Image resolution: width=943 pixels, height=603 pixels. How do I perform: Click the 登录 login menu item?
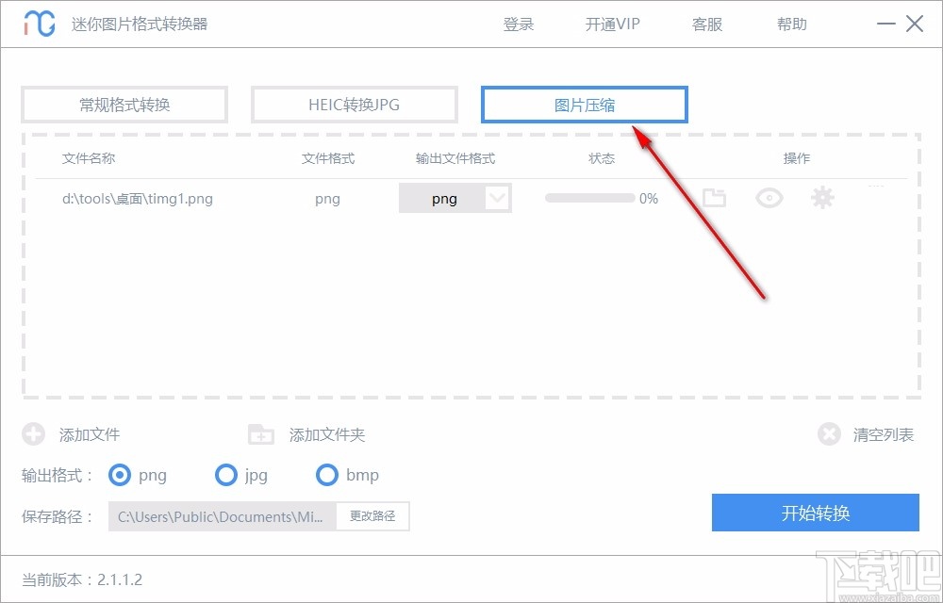point(519,24)
